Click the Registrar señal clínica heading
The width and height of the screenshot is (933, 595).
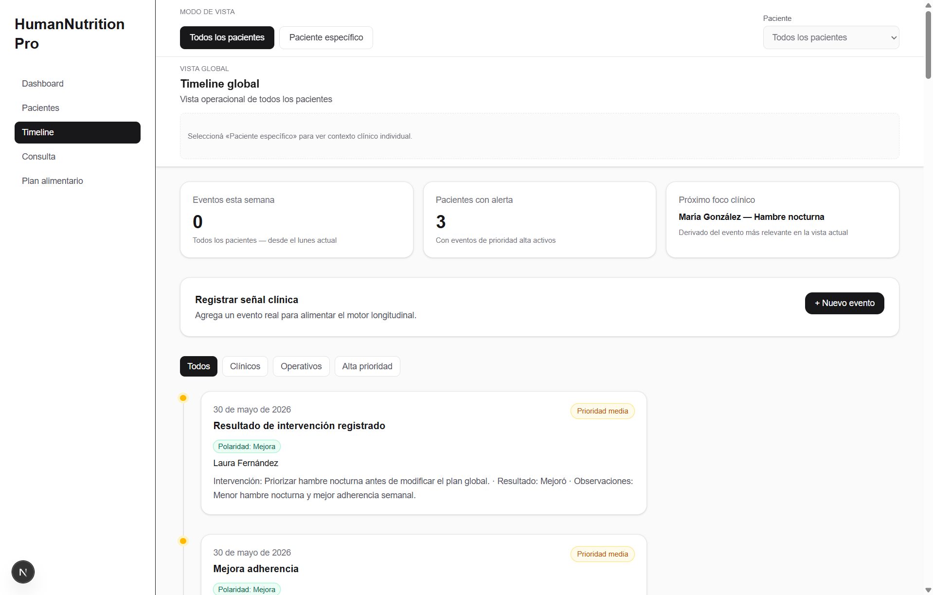tap(247, 300)
